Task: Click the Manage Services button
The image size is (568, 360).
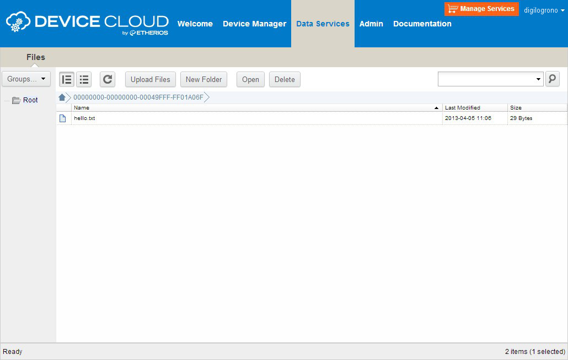Action: coord(481,9)
